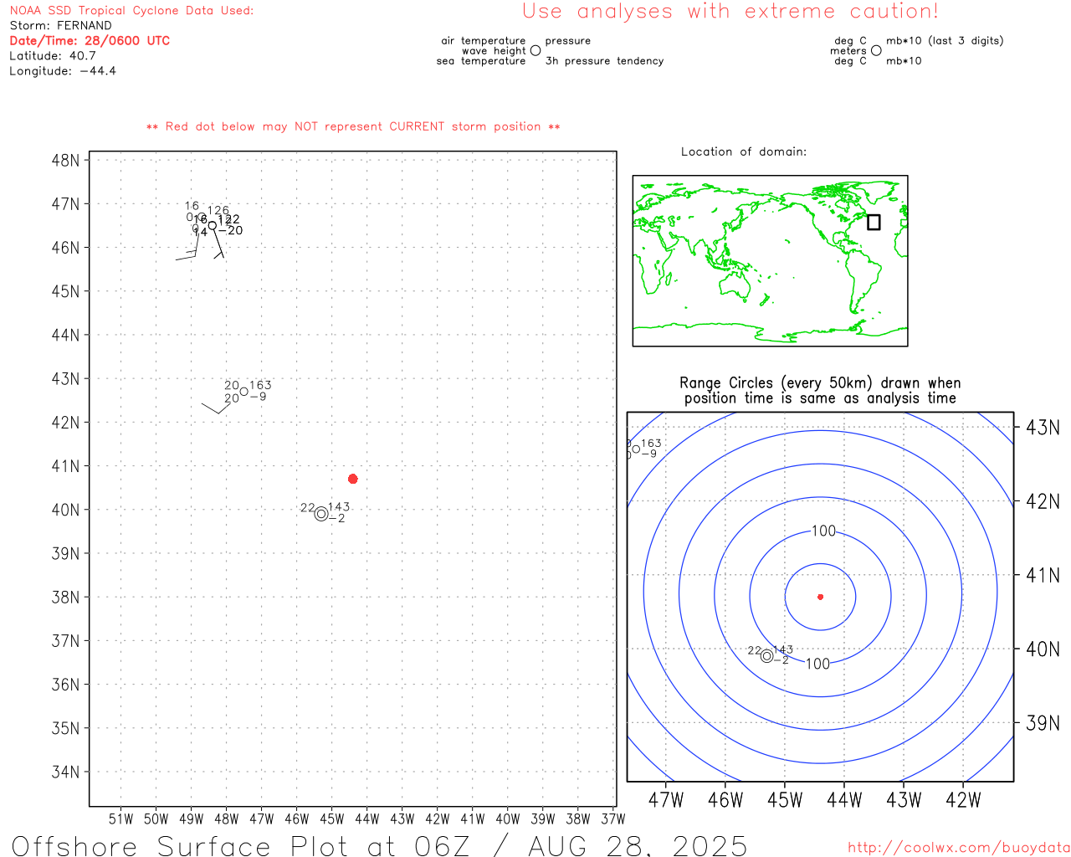
Task: Click the red storm position dot on main map
Action: click(353, 479)
